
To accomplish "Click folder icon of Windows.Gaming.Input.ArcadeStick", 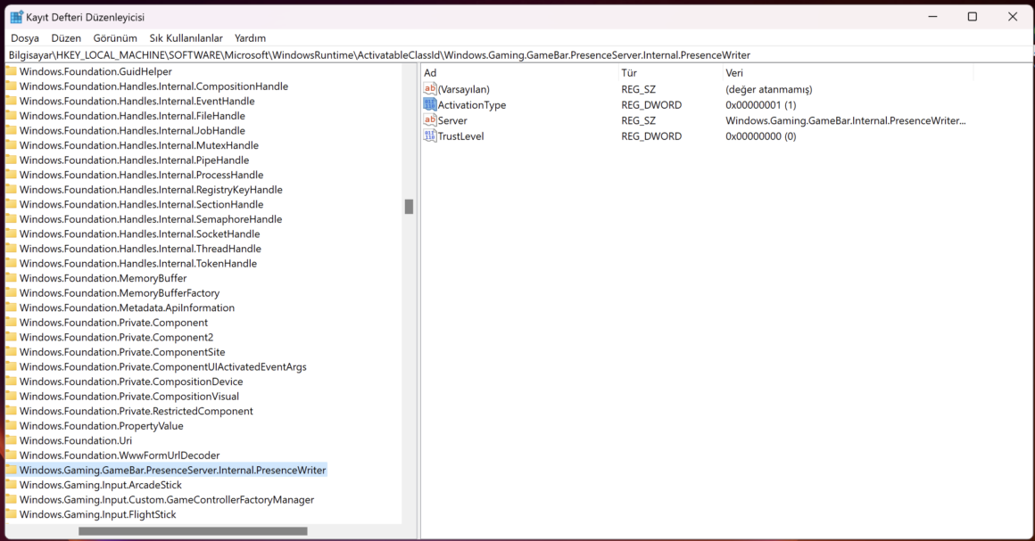I will [x=12, y=484].
